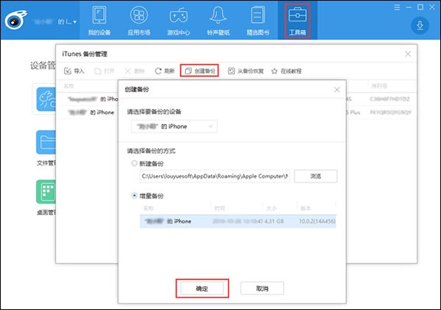The width and height of the screenshot is (441, 310).
Task: Click the backup path input field
Action: pos(215,176)
